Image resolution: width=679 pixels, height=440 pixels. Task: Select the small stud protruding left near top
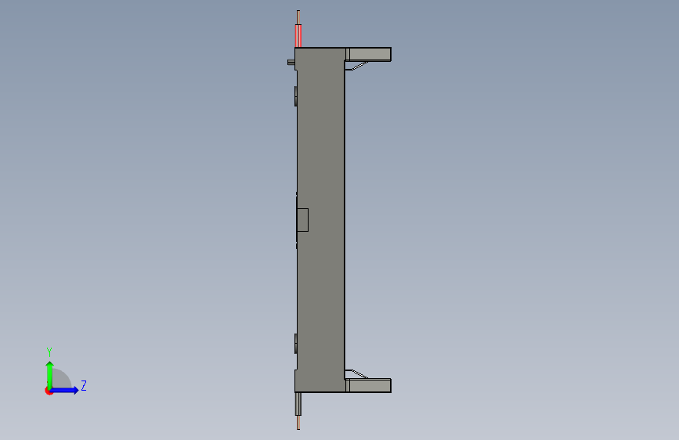[x=291, y=63]
